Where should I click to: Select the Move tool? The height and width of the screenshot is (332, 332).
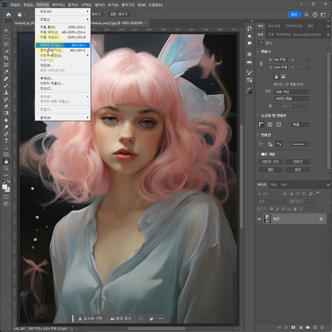point(6,30)
